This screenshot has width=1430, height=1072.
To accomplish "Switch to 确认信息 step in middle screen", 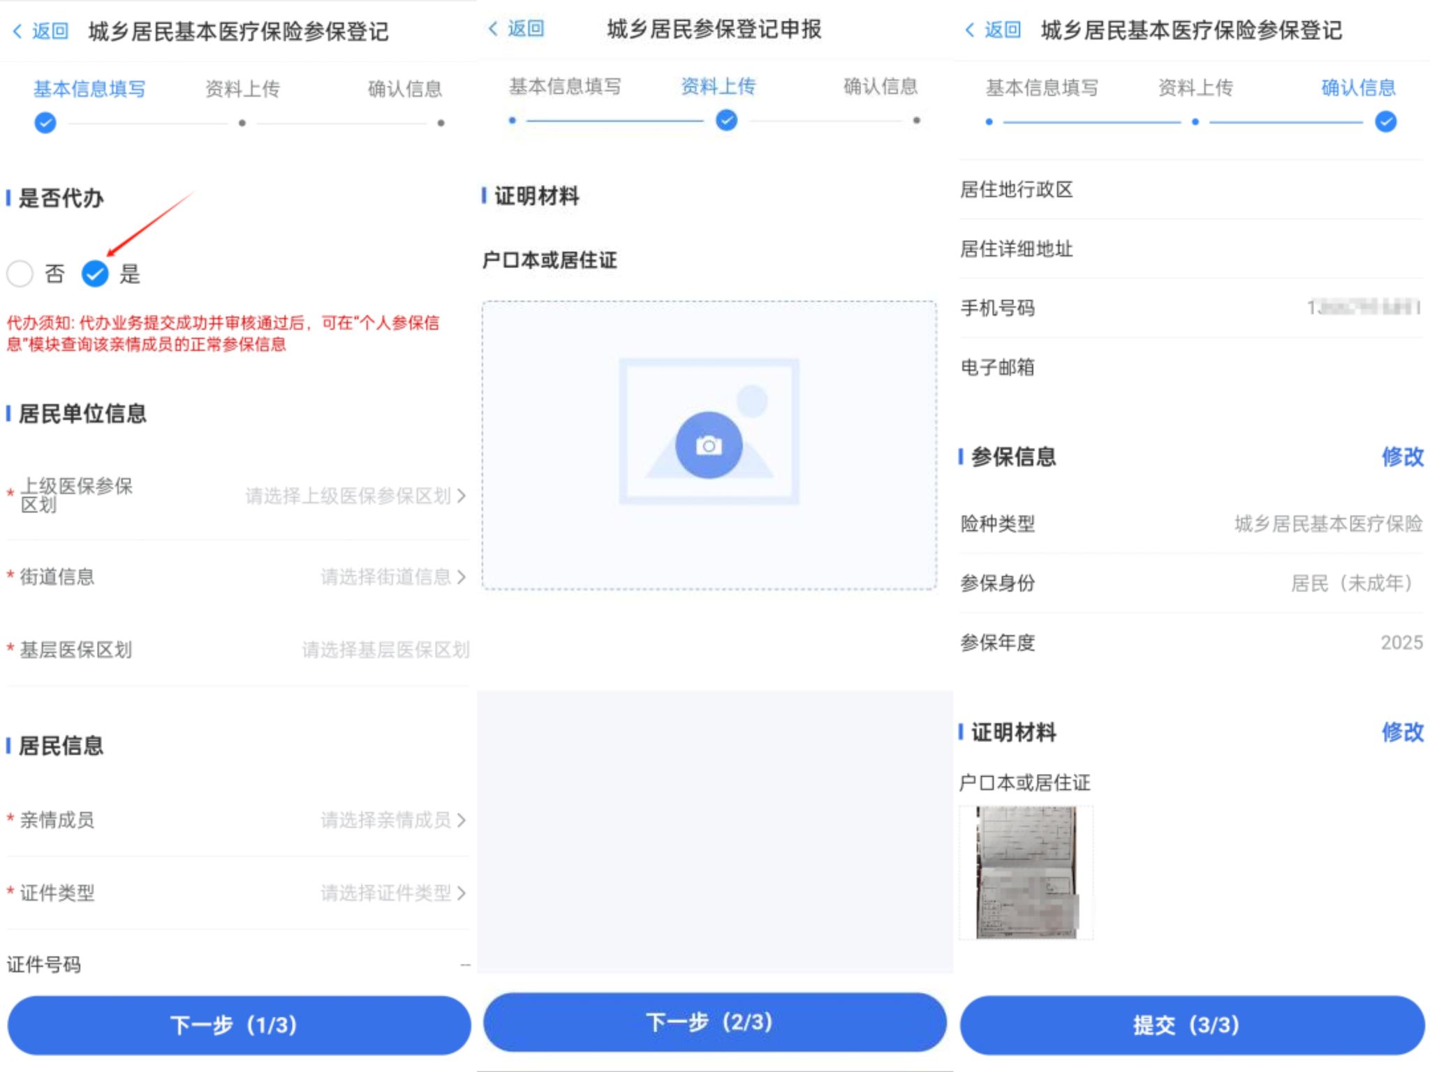I will [x=880, y=87].
